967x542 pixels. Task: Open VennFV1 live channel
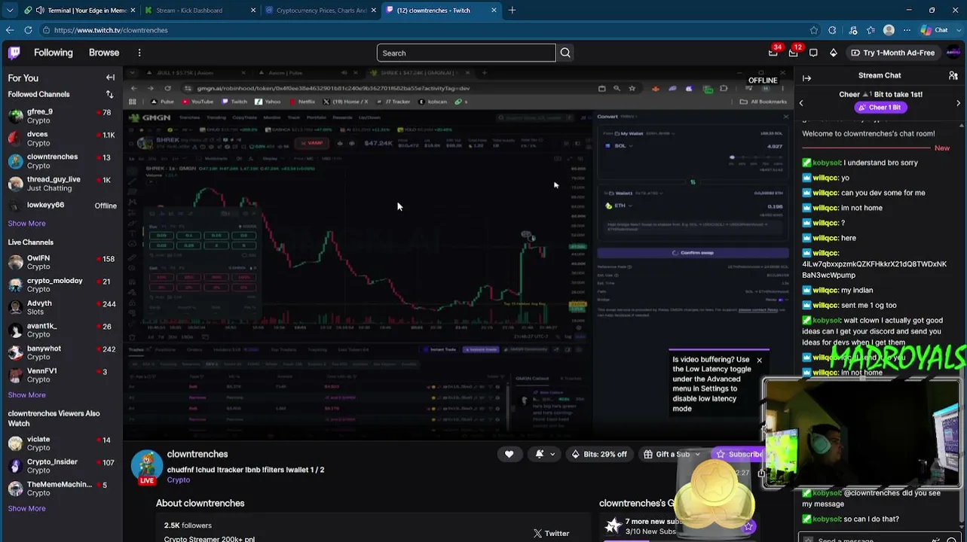pos(60,376)
